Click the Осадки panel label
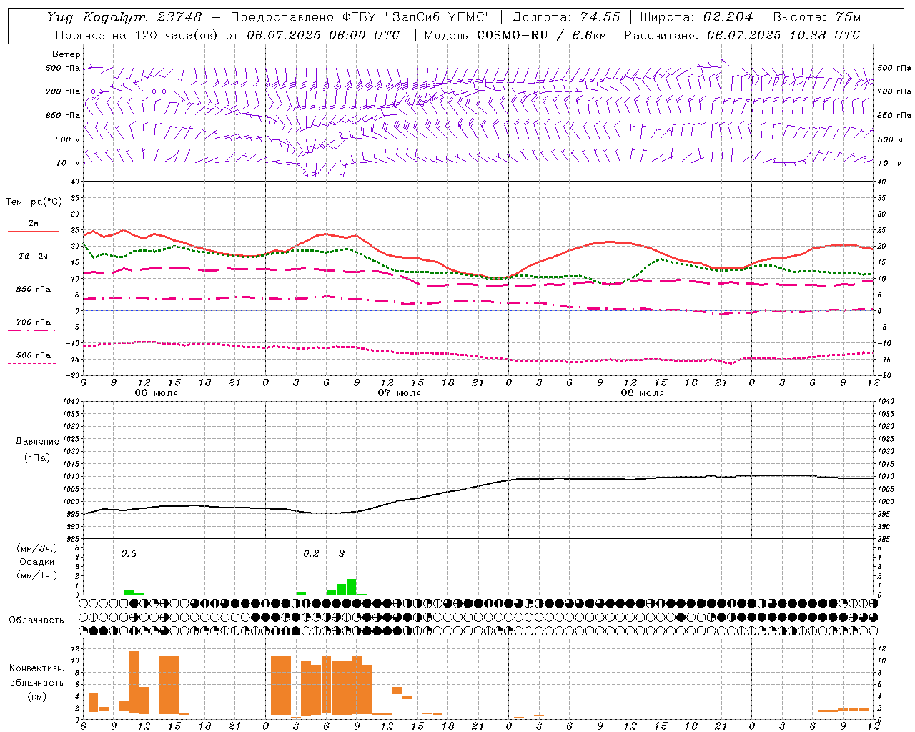This screenshot has width=915, height=732. coord(37,562)
